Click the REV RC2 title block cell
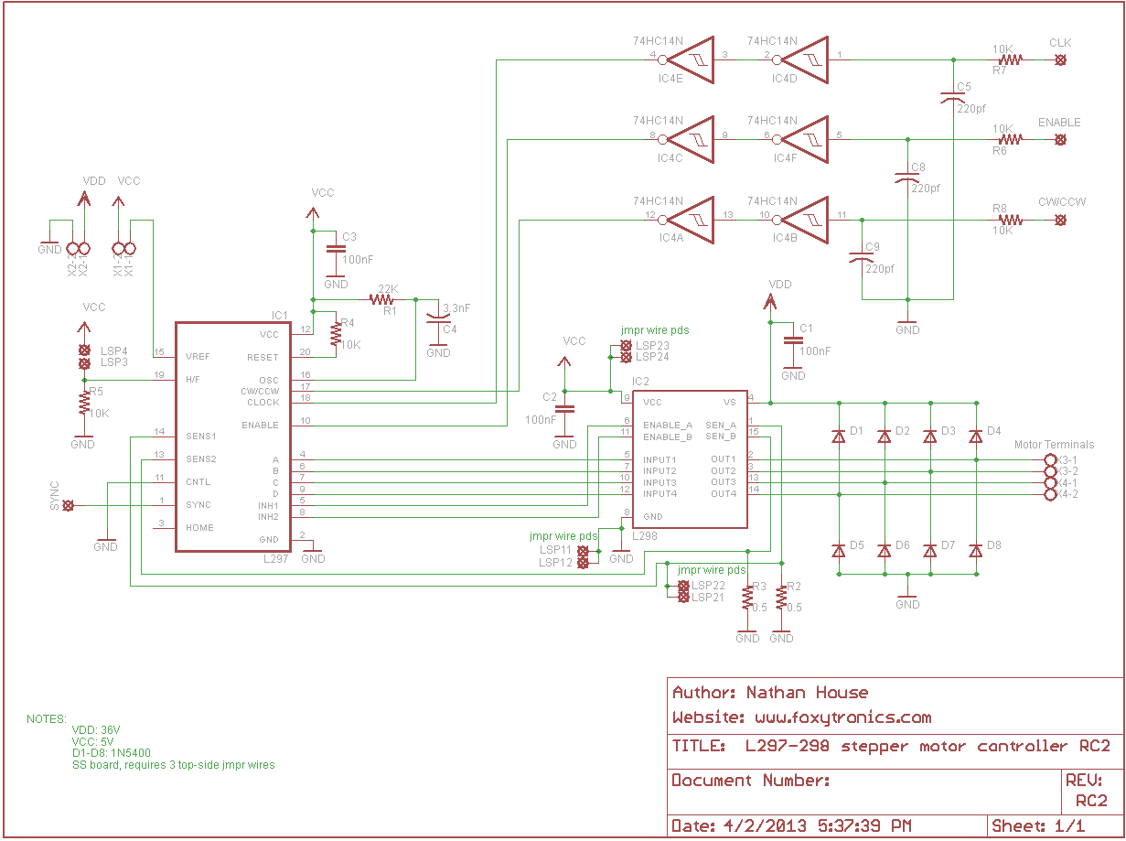This screenshot has width=1126, height=841. pos(1090,790)
